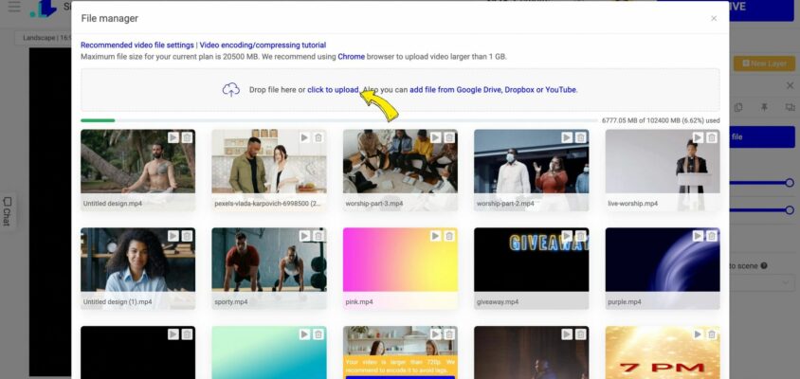Play preview of sporty.mp4
This screenshot has height=379, width=800.
tap(304, 236)
